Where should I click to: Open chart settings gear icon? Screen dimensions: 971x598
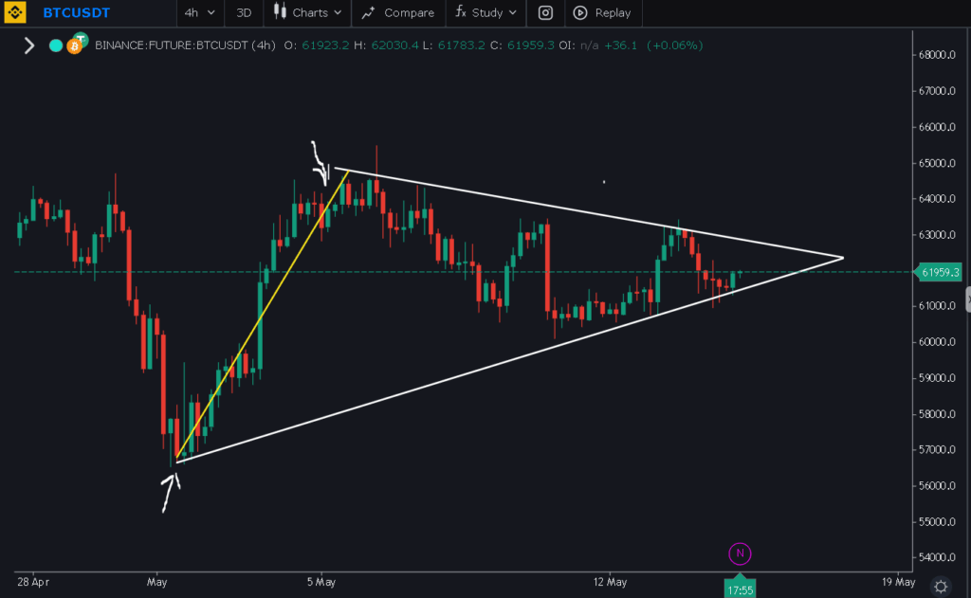940,585
